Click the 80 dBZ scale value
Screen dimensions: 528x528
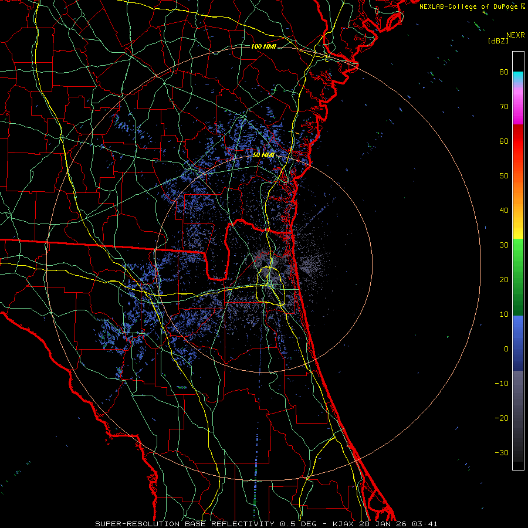(504, 72)
